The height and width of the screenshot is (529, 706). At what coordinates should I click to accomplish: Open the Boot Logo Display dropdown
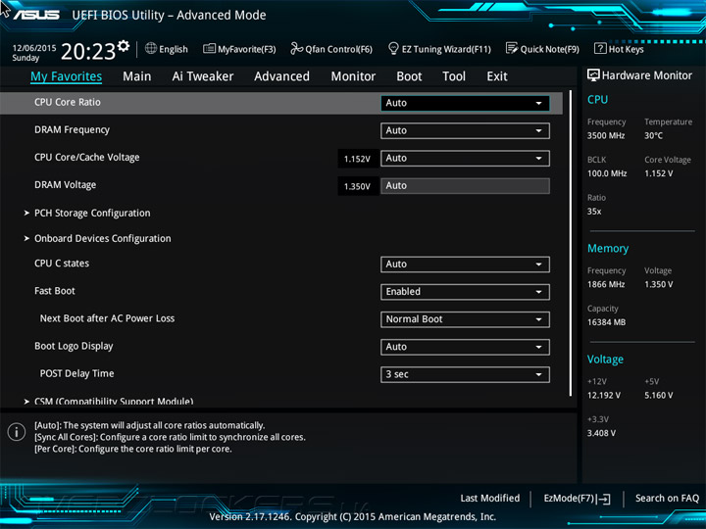465,347
